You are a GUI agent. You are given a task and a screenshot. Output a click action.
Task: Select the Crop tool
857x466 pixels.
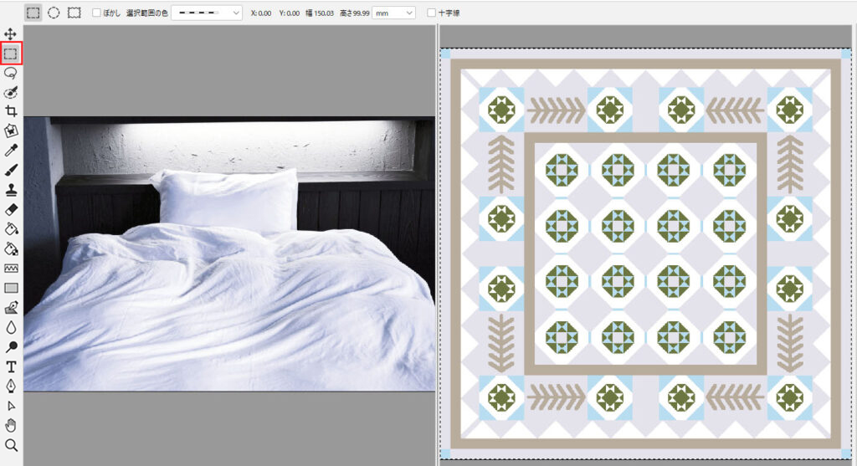coord(10,111)
